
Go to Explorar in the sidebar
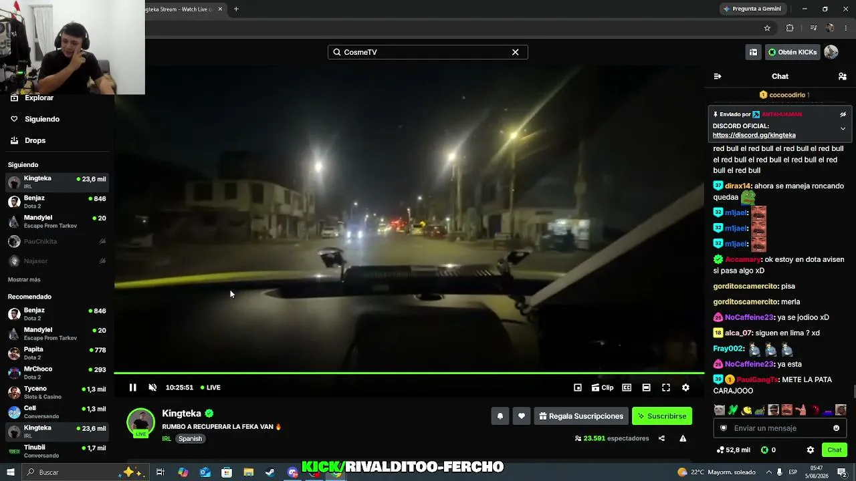(x=39, y=98)
